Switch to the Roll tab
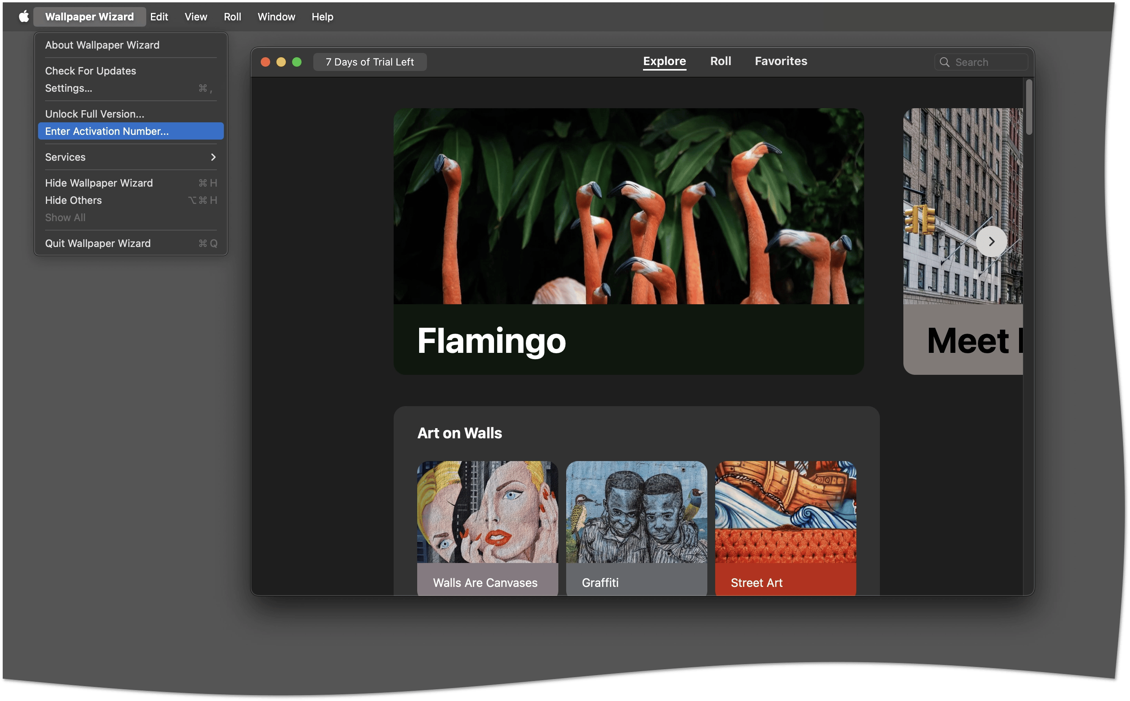Screen dimensions: 1130x701 [720, 61]
